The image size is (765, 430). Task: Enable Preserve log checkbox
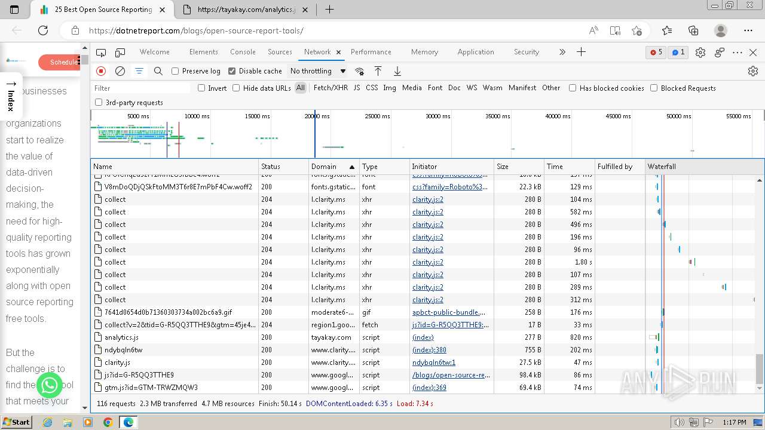coord(175,71)
